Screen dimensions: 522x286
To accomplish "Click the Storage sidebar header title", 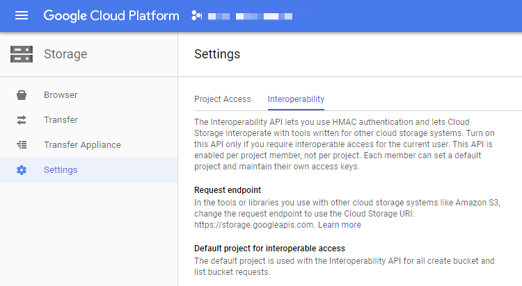I will (x=65, y=54).
